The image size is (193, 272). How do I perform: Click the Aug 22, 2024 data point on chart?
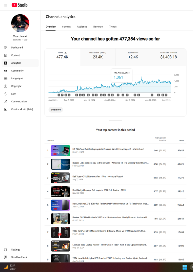point(122,84)
